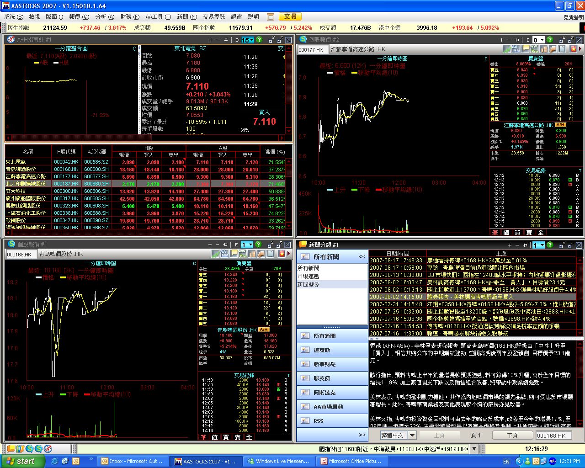Show hidden quick launch items on taskbar
The height and width of the screenshot is (468, 585).
tap(90, 458)
